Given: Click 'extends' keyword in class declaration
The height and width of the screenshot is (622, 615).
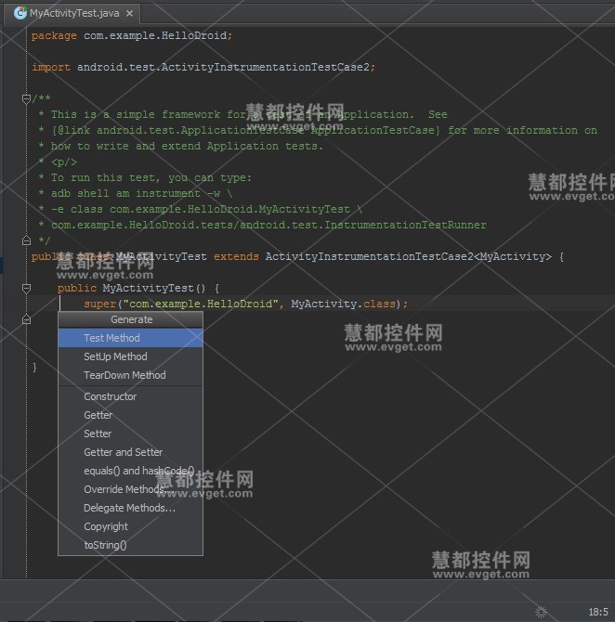Looking at the screenshot, I should click(236, 256).
